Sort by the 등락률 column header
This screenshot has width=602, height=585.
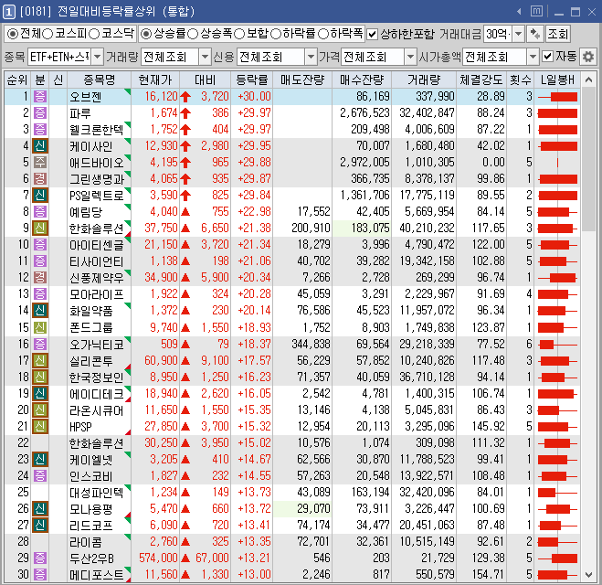[x=252, y=80]
